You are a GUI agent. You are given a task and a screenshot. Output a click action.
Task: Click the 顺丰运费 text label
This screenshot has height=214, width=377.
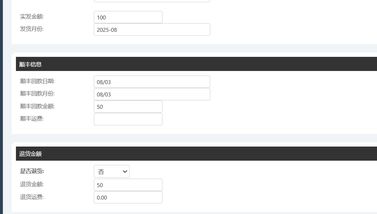pos(32,119)
